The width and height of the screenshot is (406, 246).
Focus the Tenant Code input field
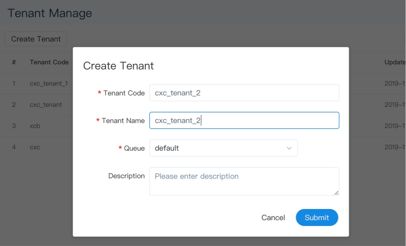244,93
